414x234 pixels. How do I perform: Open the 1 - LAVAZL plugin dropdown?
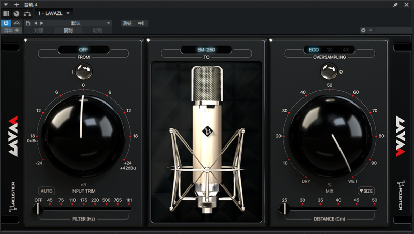point(54,13)
